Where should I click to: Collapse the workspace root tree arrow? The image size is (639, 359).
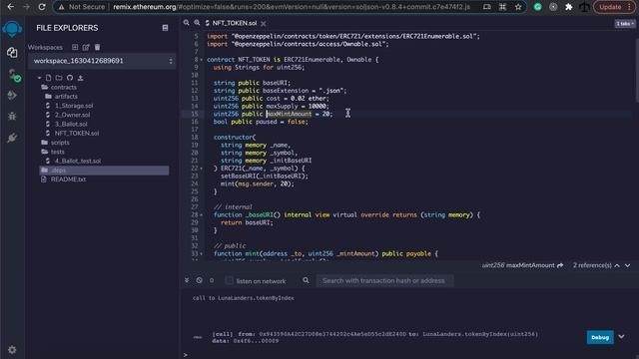pos(39,78)
